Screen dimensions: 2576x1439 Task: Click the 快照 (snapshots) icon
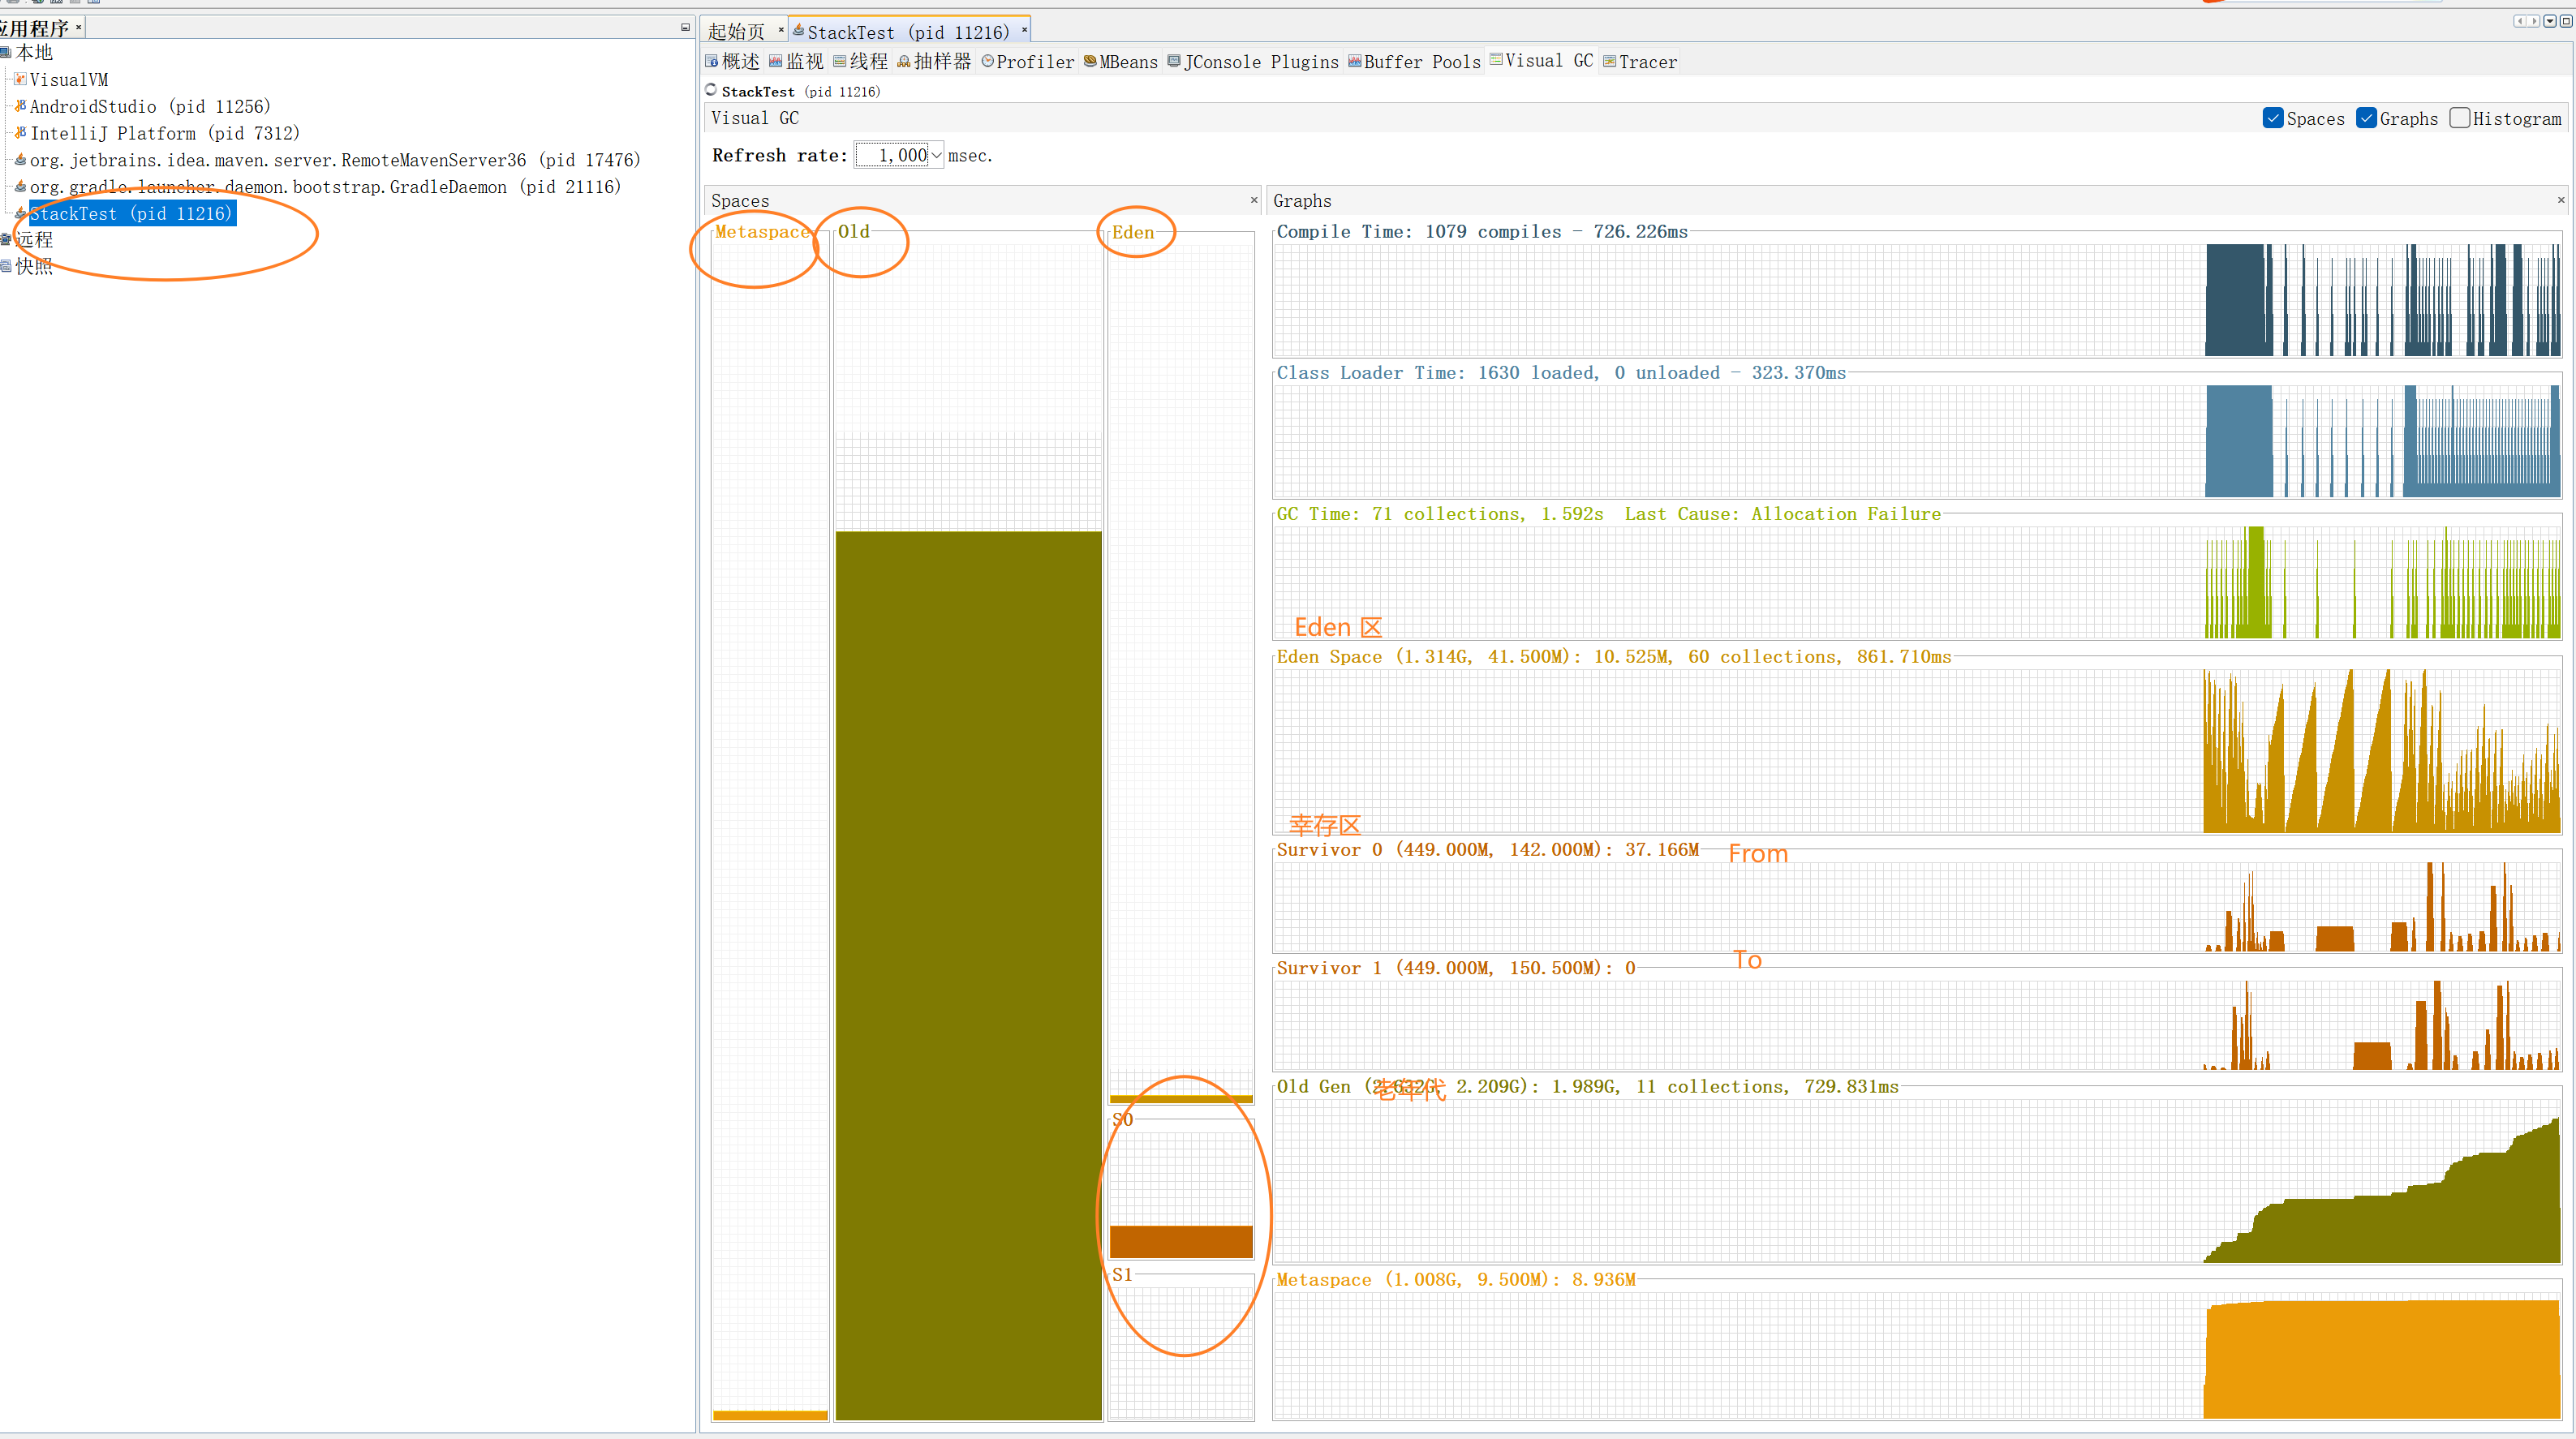coord(6,266)
